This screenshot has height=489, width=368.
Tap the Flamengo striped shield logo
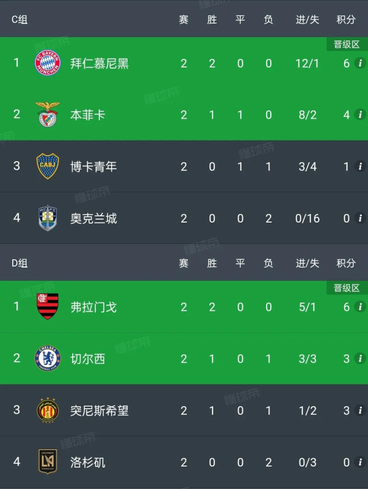point(48,307)
